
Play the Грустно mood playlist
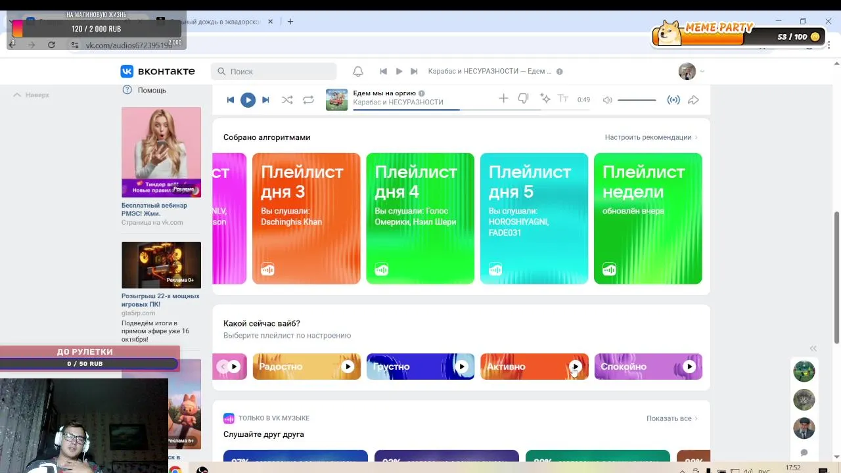pos(461,367)
